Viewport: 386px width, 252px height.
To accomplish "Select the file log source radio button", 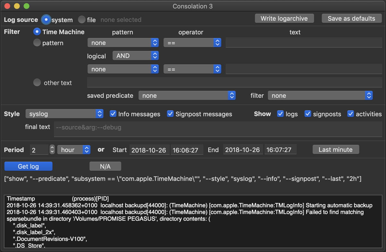I will [x=82, y=20].
